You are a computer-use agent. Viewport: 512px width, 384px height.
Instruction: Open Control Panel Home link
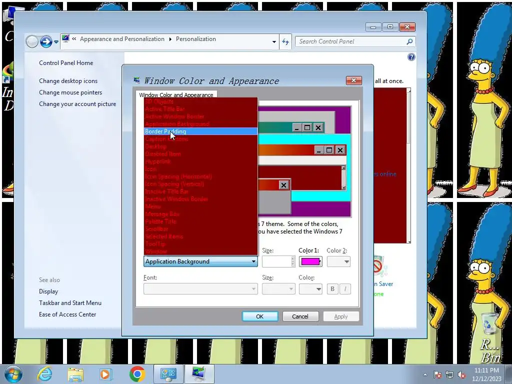point(66,62)
